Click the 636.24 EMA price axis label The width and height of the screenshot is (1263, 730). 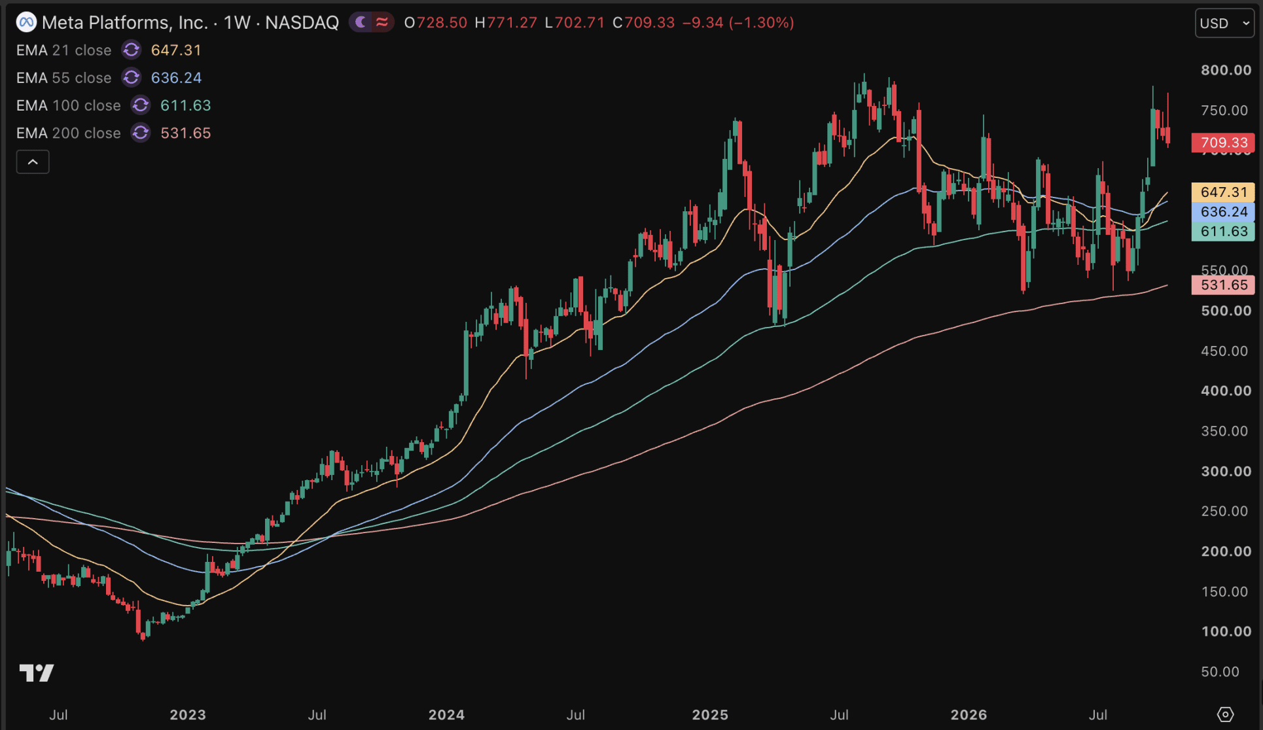1223,211
